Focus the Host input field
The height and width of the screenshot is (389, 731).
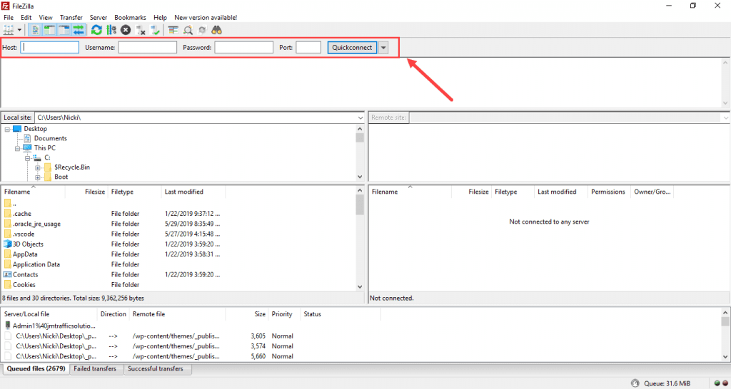click(x=50, y=47)
